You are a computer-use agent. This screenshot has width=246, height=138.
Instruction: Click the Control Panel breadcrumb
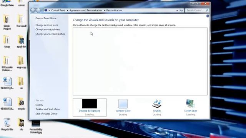click(58, 10)
